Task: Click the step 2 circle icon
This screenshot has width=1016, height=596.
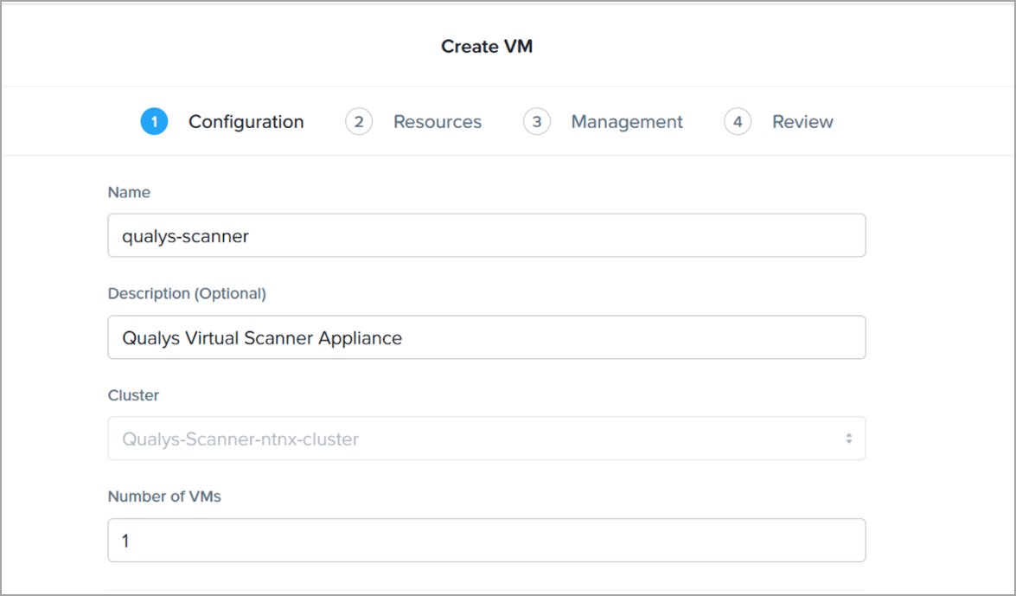Action: [359, 122]
